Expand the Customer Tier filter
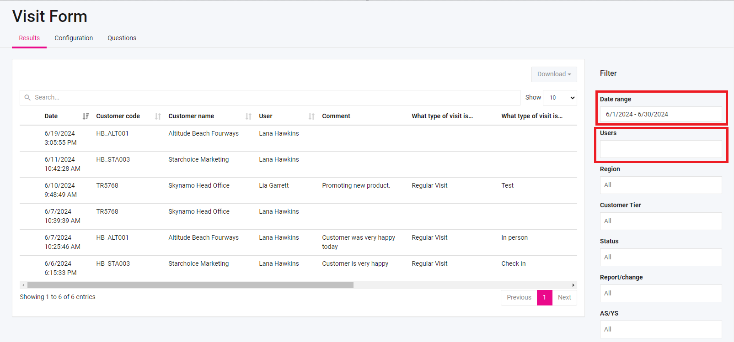The width and height of the screenshot is (734, 342). (x=660, y=221)
